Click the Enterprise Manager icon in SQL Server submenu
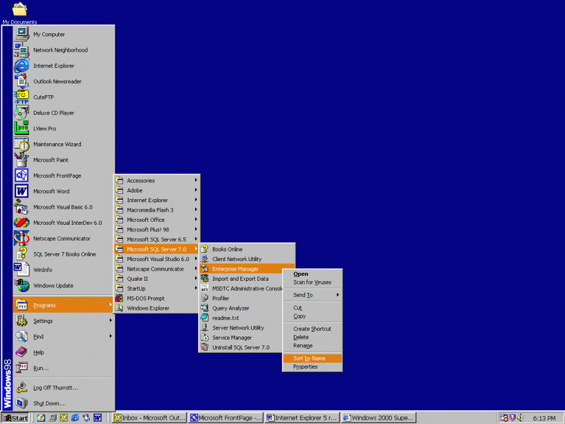 204,269
